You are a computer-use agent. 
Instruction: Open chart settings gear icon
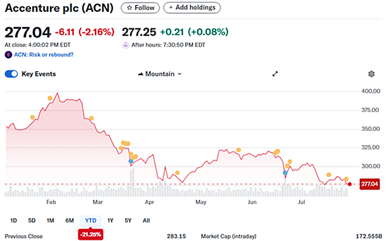(372, 74)
